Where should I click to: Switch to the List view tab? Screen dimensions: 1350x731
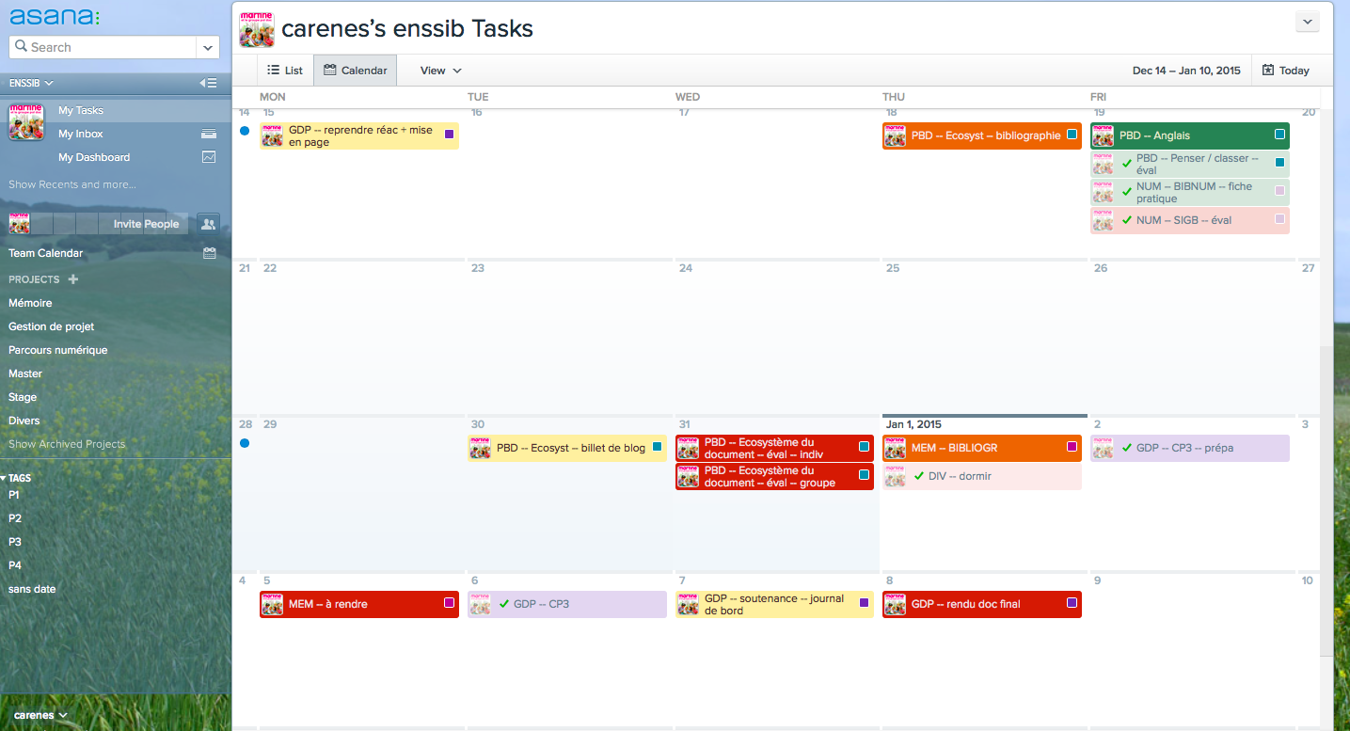tap(285, 71)
